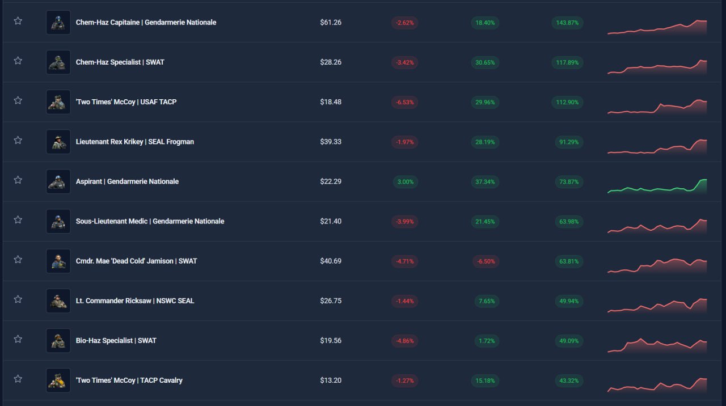This screenshot has width=726, height=406.
Task: Click the 3.00% green badge for Aspirant
Action: 405,182
